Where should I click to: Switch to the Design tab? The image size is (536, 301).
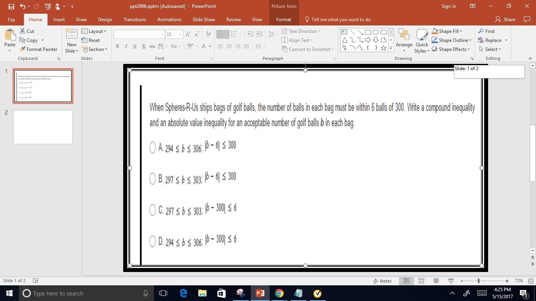coord(105,20)
